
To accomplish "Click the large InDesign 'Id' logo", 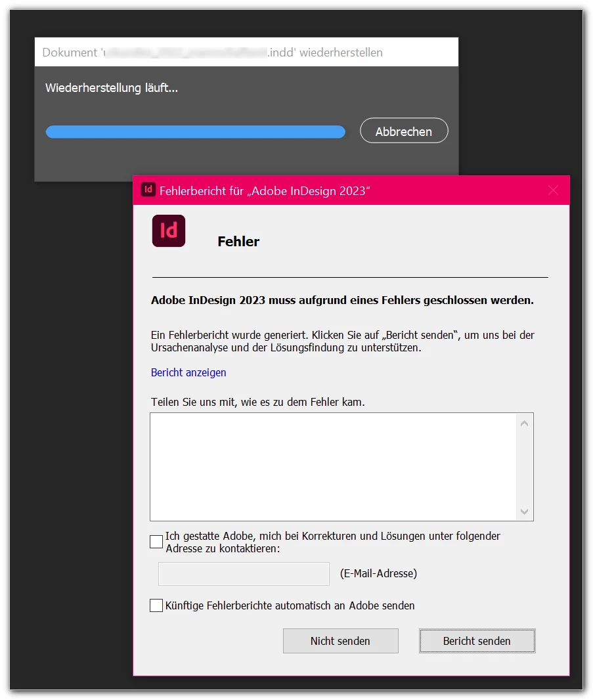I will (x=169, y=230).
